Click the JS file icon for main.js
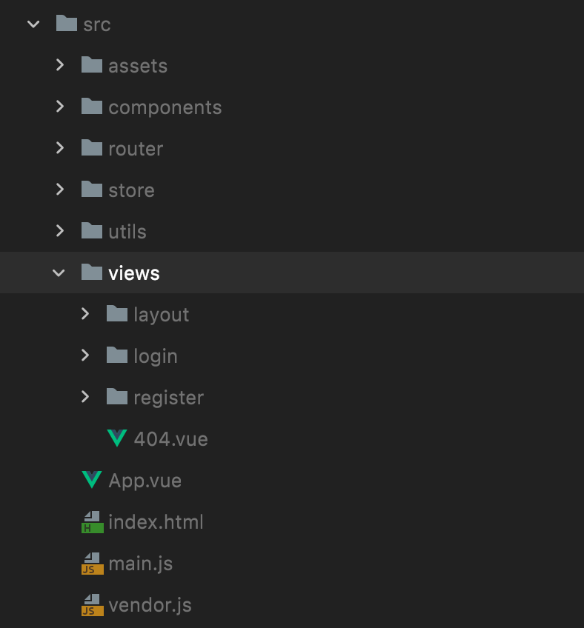 click(x=92, y=564)
